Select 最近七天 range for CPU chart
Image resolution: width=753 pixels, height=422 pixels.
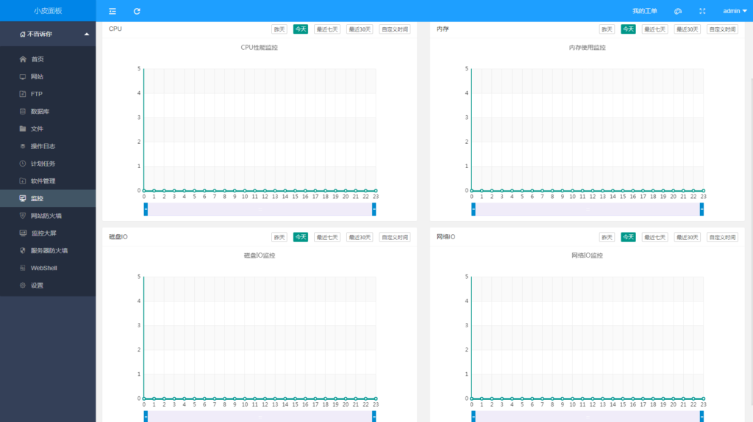(327, 29)
